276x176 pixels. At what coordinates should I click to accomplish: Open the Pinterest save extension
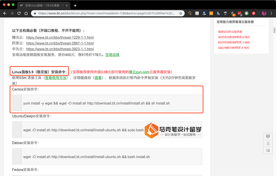(254, 13)
